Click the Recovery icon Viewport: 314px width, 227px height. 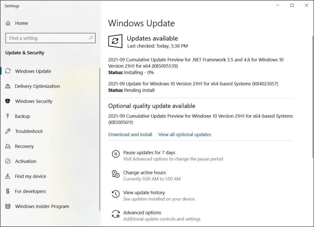click(8, 146)
